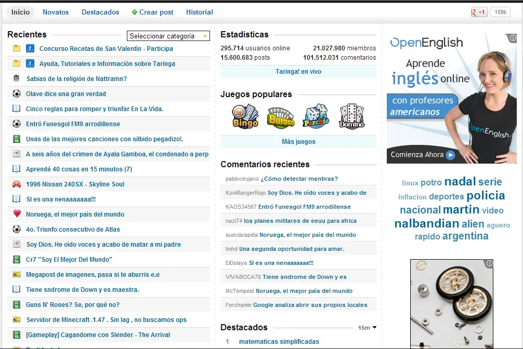Click ghost icon beside Sabias de la religión
The height and width of the screenshot is (349, 523).
(16, 78)
